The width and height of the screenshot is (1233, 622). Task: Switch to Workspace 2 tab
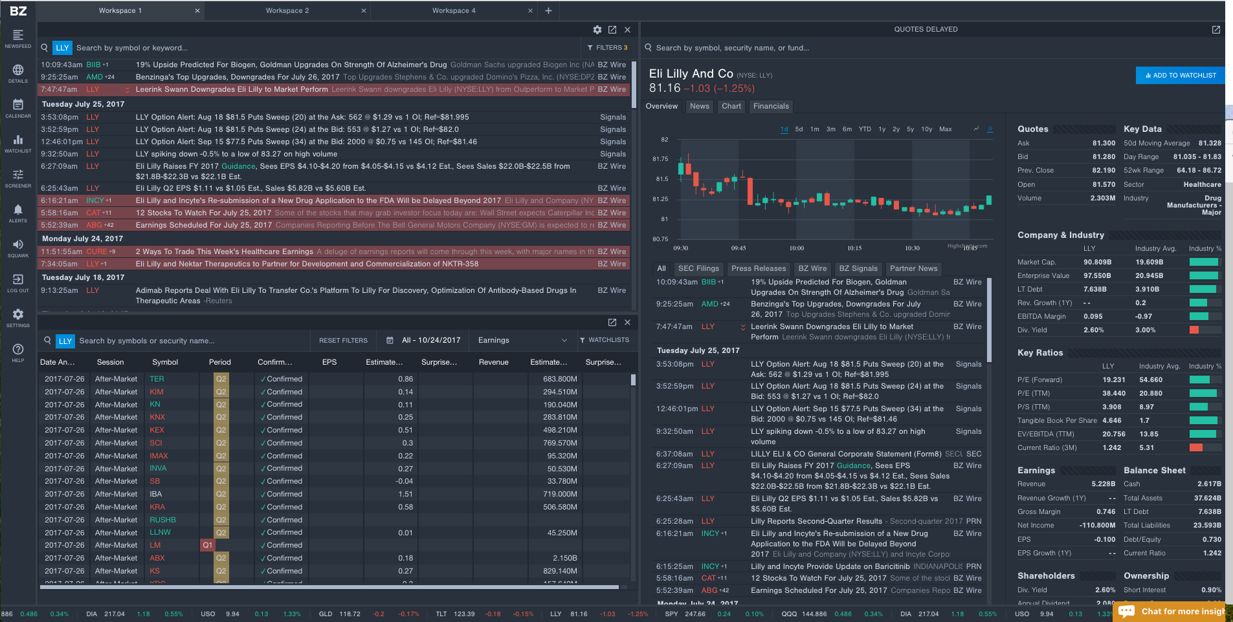click(287, 11)
